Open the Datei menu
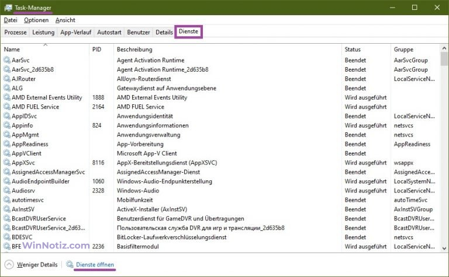The width and height of the screenshot is (449, 277). click(x=11, y=20)
